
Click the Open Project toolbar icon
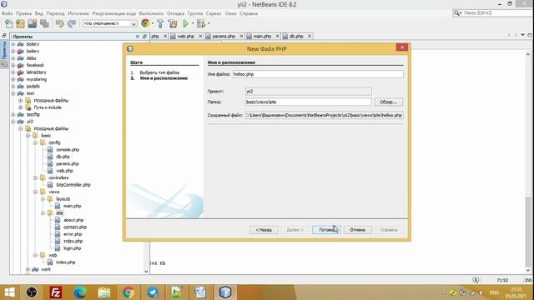pyautogui.click(x=33, y=23)
